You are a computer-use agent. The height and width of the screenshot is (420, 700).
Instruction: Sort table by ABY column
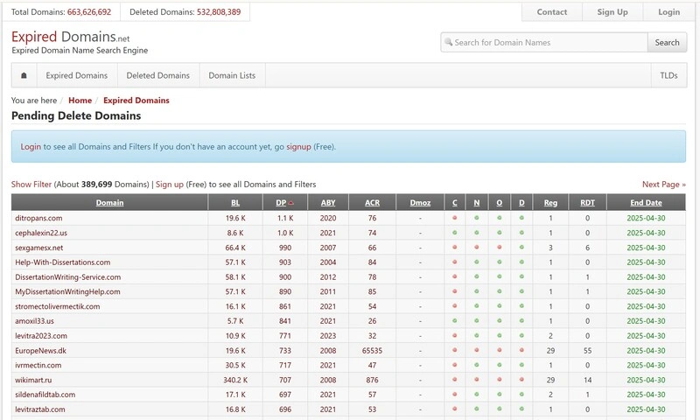pos(328,203)
